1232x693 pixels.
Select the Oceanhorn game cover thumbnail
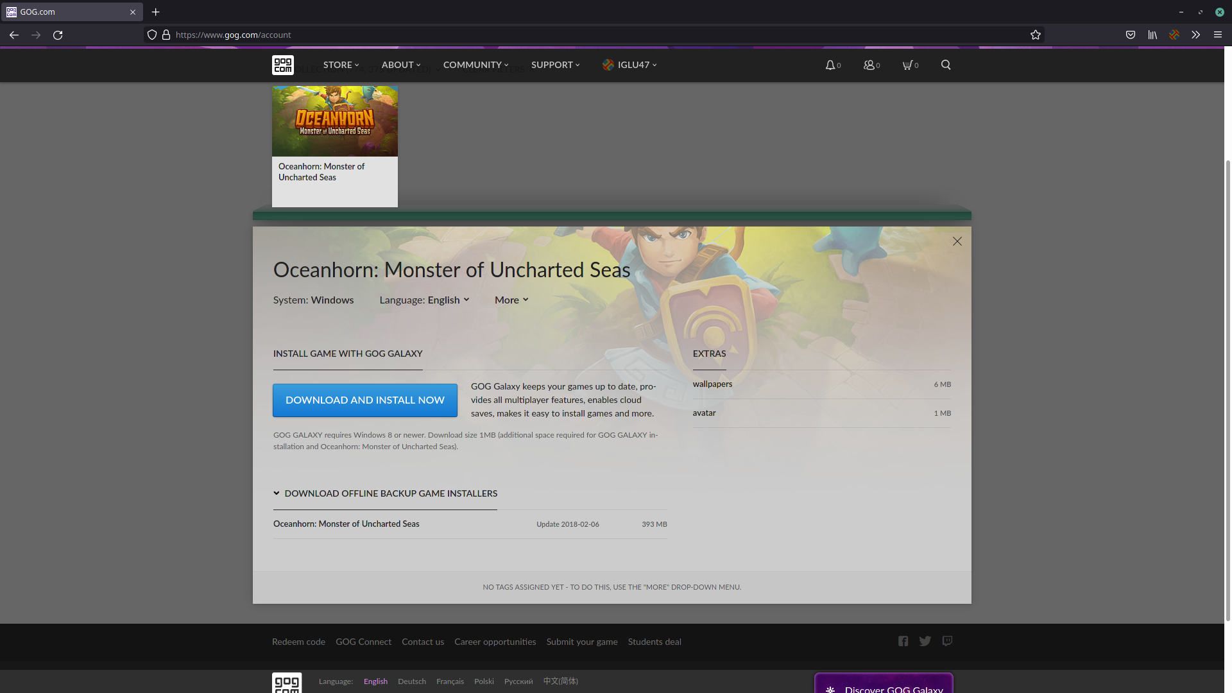pyautogui.click(x=335, y=121)
